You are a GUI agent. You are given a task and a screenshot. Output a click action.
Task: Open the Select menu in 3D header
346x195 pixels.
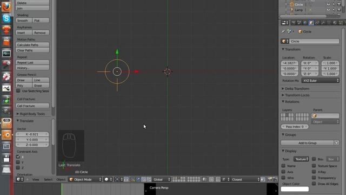click(48, 179)
